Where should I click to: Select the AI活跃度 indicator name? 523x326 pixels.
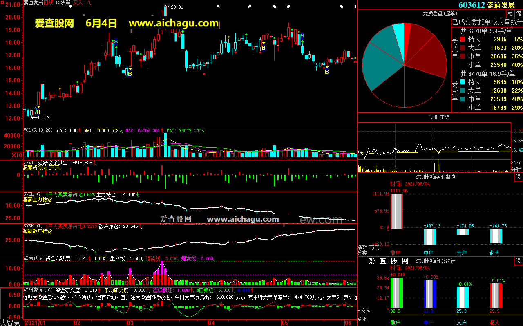coord(33,258)
